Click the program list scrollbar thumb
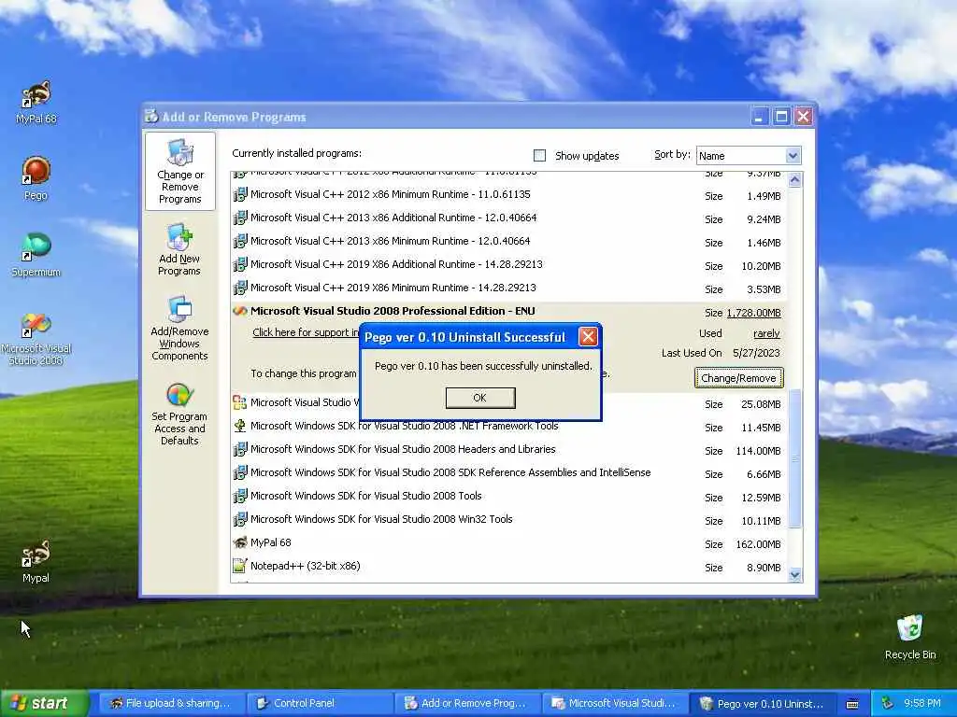 (x=794, y=457)
